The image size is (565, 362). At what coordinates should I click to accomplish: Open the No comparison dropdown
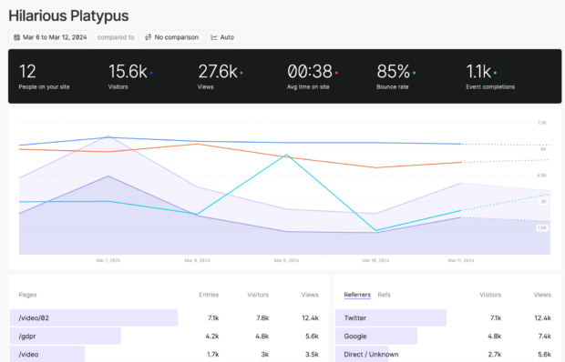click(x=171, y=37)
